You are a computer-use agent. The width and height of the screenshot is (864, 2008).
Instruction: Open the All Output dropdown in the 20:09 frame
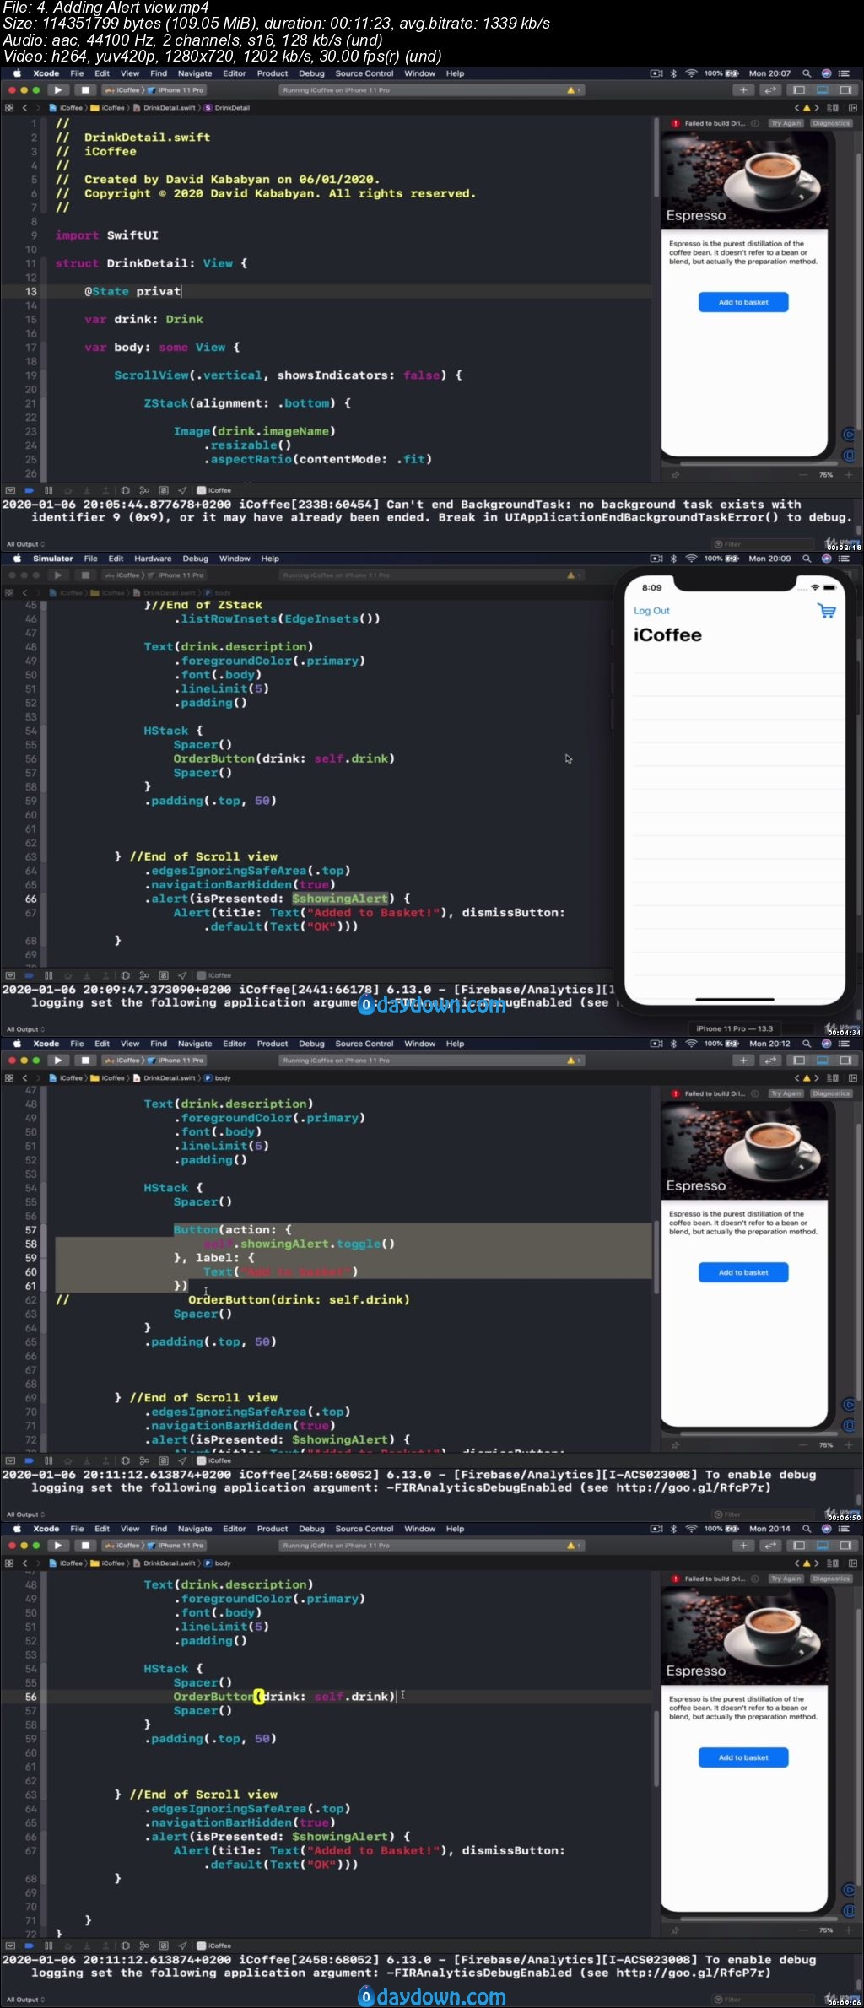click(25, 1029)
